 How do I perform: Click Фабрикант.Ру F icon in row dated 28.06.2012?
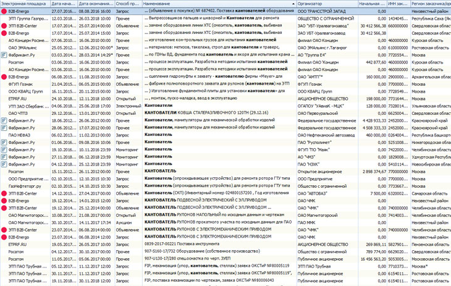coord(4,128)
